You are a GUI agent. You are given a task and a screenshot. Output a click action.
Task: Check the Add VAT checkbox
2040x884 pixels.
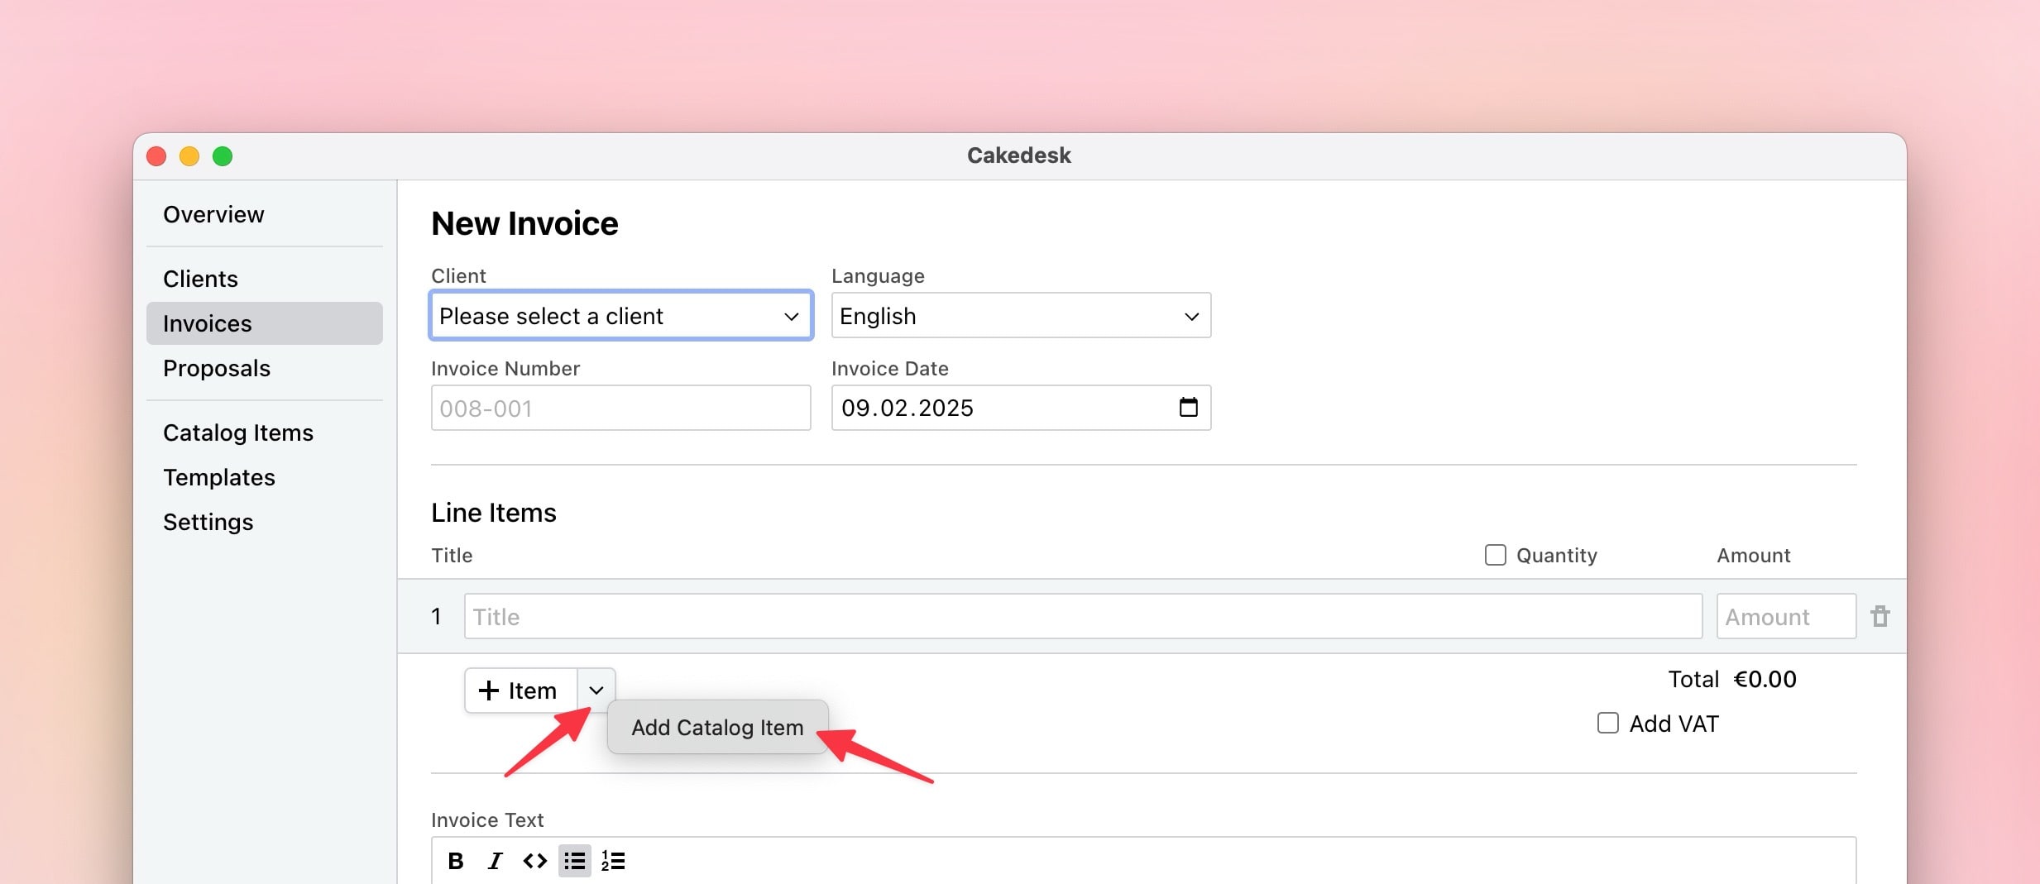1607,724
